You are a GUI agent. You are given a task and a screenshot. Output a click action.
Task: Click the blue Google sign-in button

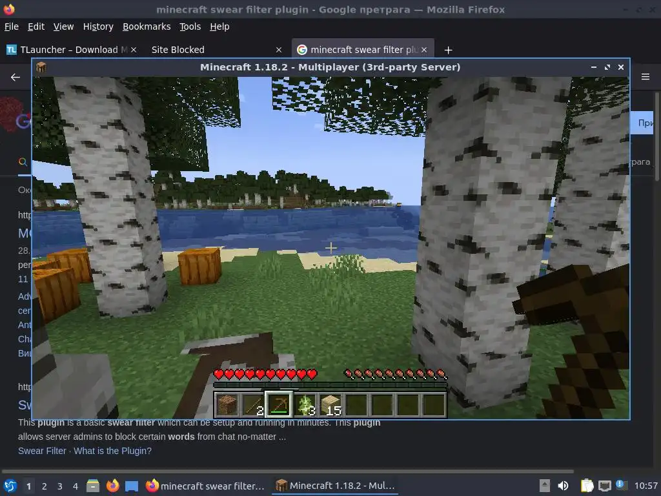tap(642, 123)
